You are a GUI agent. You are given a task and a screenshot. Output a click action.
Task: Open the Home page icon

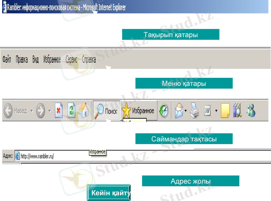(84, 110)
